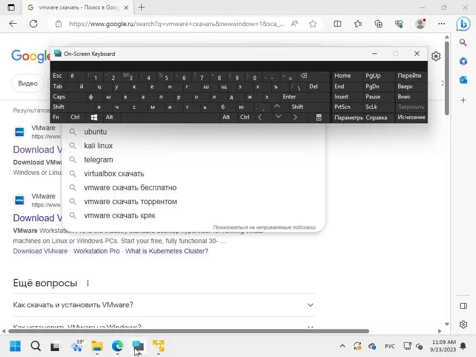Open 'Download VMware' sitelink
The image size is (476, 357).
pos(40,251)
